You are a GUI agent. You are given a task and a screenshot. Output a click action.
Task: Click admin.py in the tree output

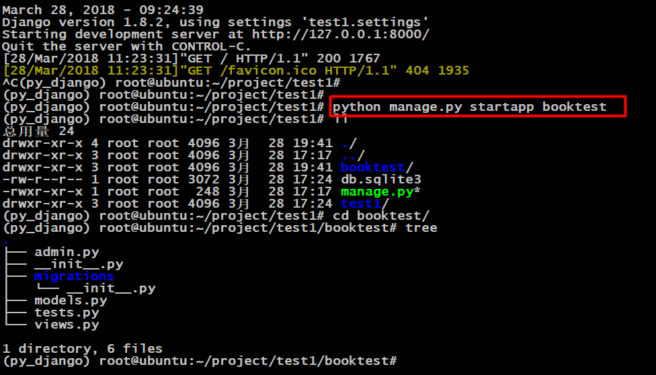tap(67, 253)
